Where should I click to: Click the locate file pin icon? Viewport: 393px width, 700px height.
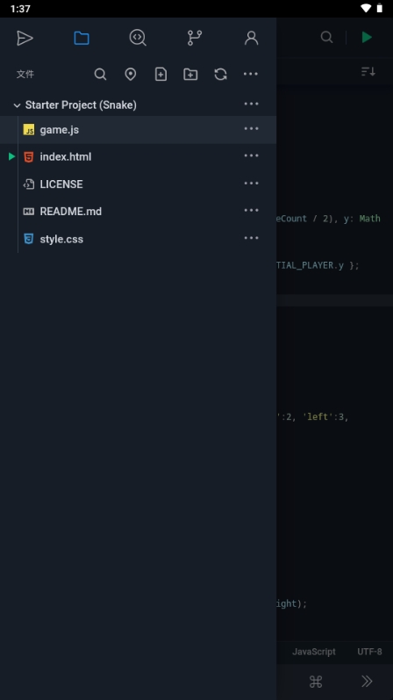[x=130, y=74]
